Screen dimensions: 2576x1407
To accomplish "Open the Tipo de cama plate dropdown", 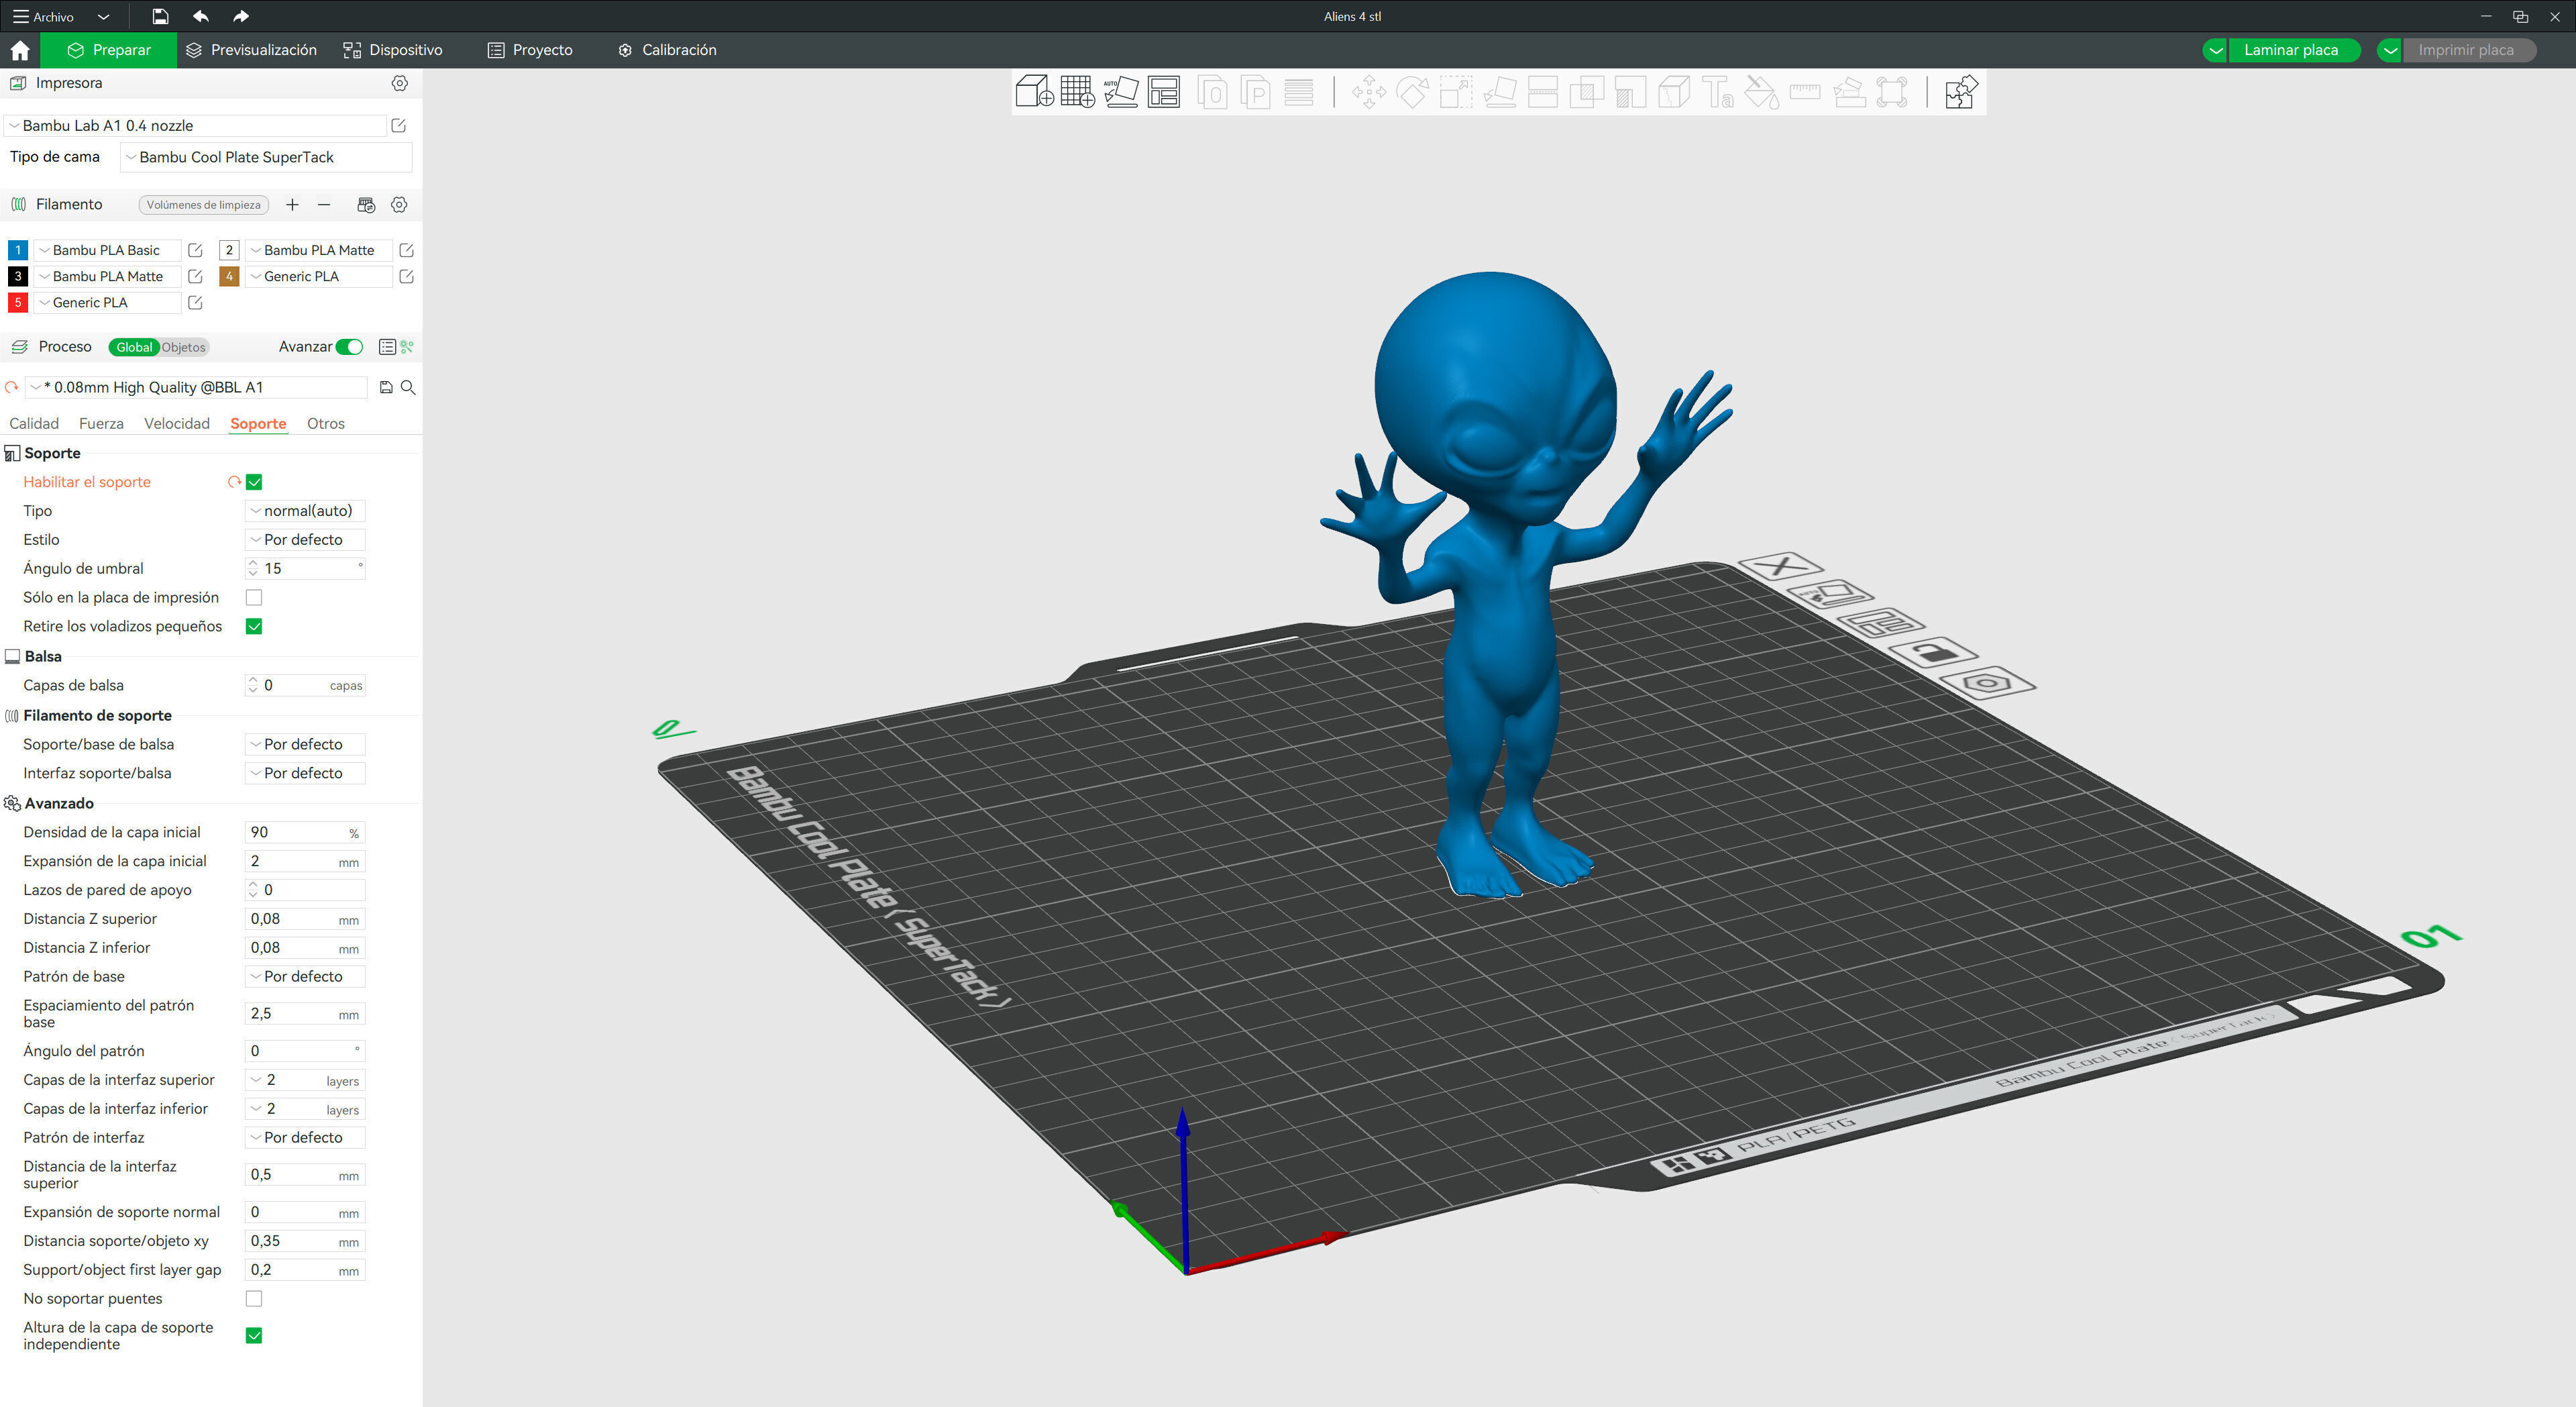I will (x=266, y=157).
